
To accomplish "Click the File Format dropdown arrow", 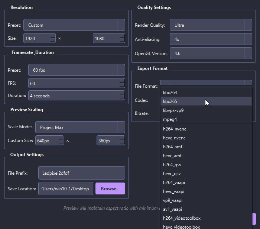I will click(248, 83).
